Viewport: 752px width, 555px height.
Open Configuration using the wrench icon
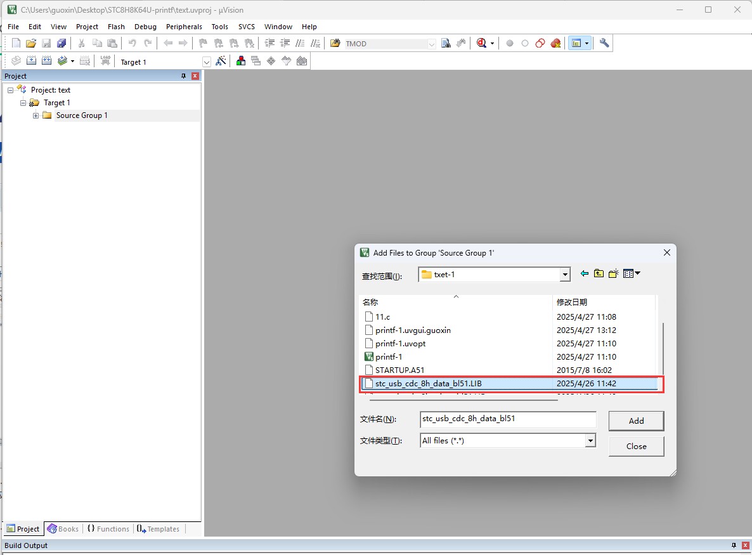[604, 43]
